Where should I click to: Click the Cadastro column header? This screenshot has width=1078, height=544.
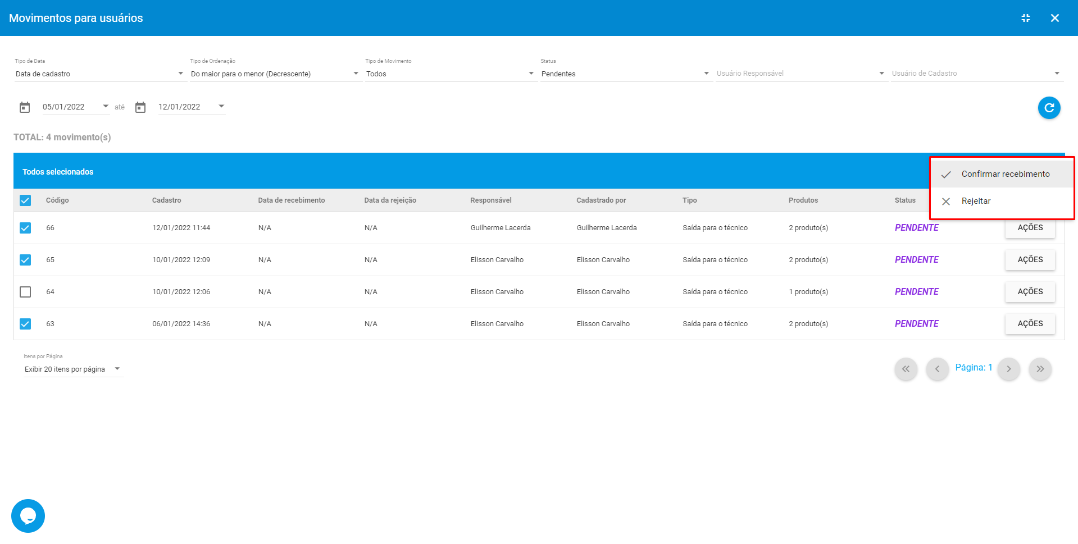pyautogui.click(x=167, y=200)
